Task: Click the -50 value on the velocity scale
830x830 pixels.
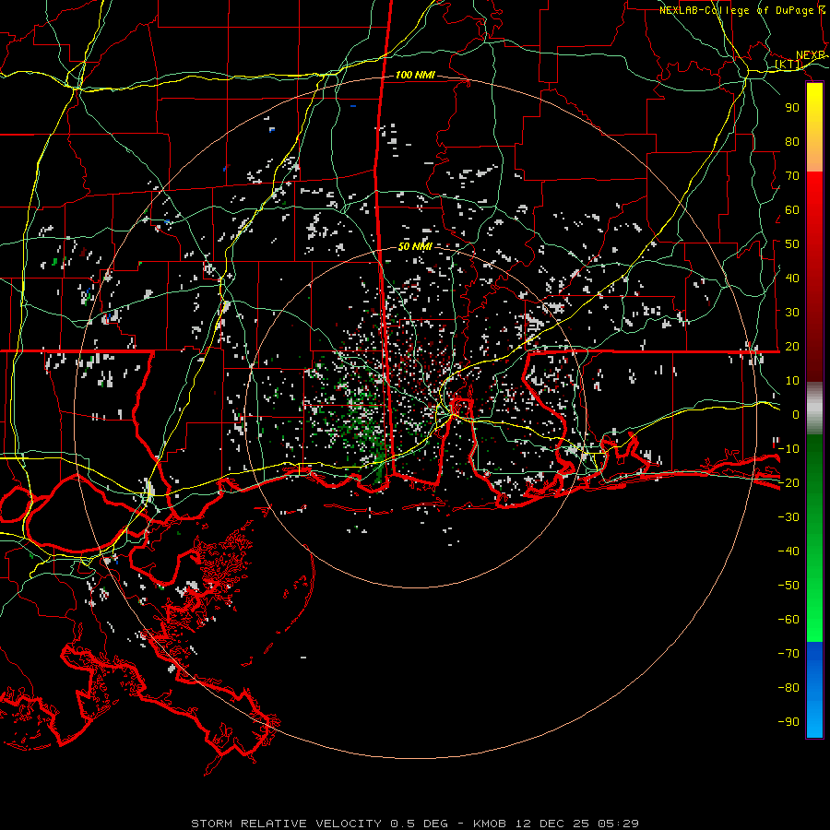Action: pos(788,586)
